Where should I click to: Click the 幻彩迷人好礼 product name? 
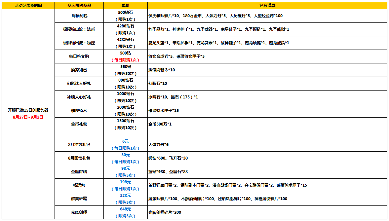[79, 84]
